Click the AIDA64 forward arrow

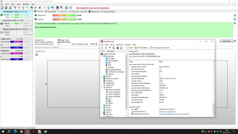106,48
